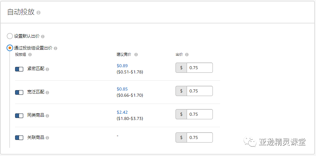Click the info icon next to 自动投放 heading
Image resolution: width=316 pixels, height=156 pixels.
point(39,13)
